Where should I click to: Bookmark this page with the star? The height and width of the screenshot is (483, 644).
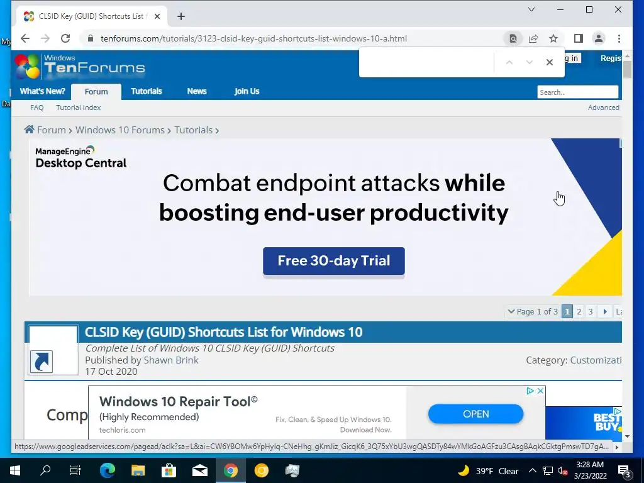pos(553,38)
